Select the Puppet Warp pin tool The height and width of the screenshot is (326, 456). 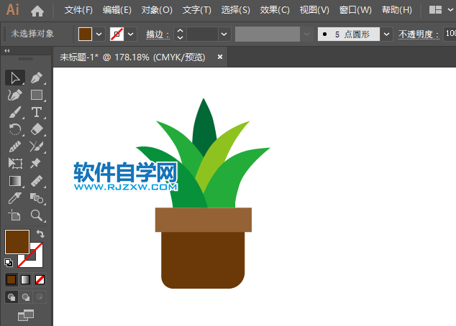pyautogui.click(x=37, y=164)
